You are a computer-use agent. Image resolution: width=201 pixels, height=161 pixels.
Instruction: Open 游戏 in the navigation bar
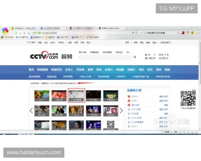click(158, 69)
